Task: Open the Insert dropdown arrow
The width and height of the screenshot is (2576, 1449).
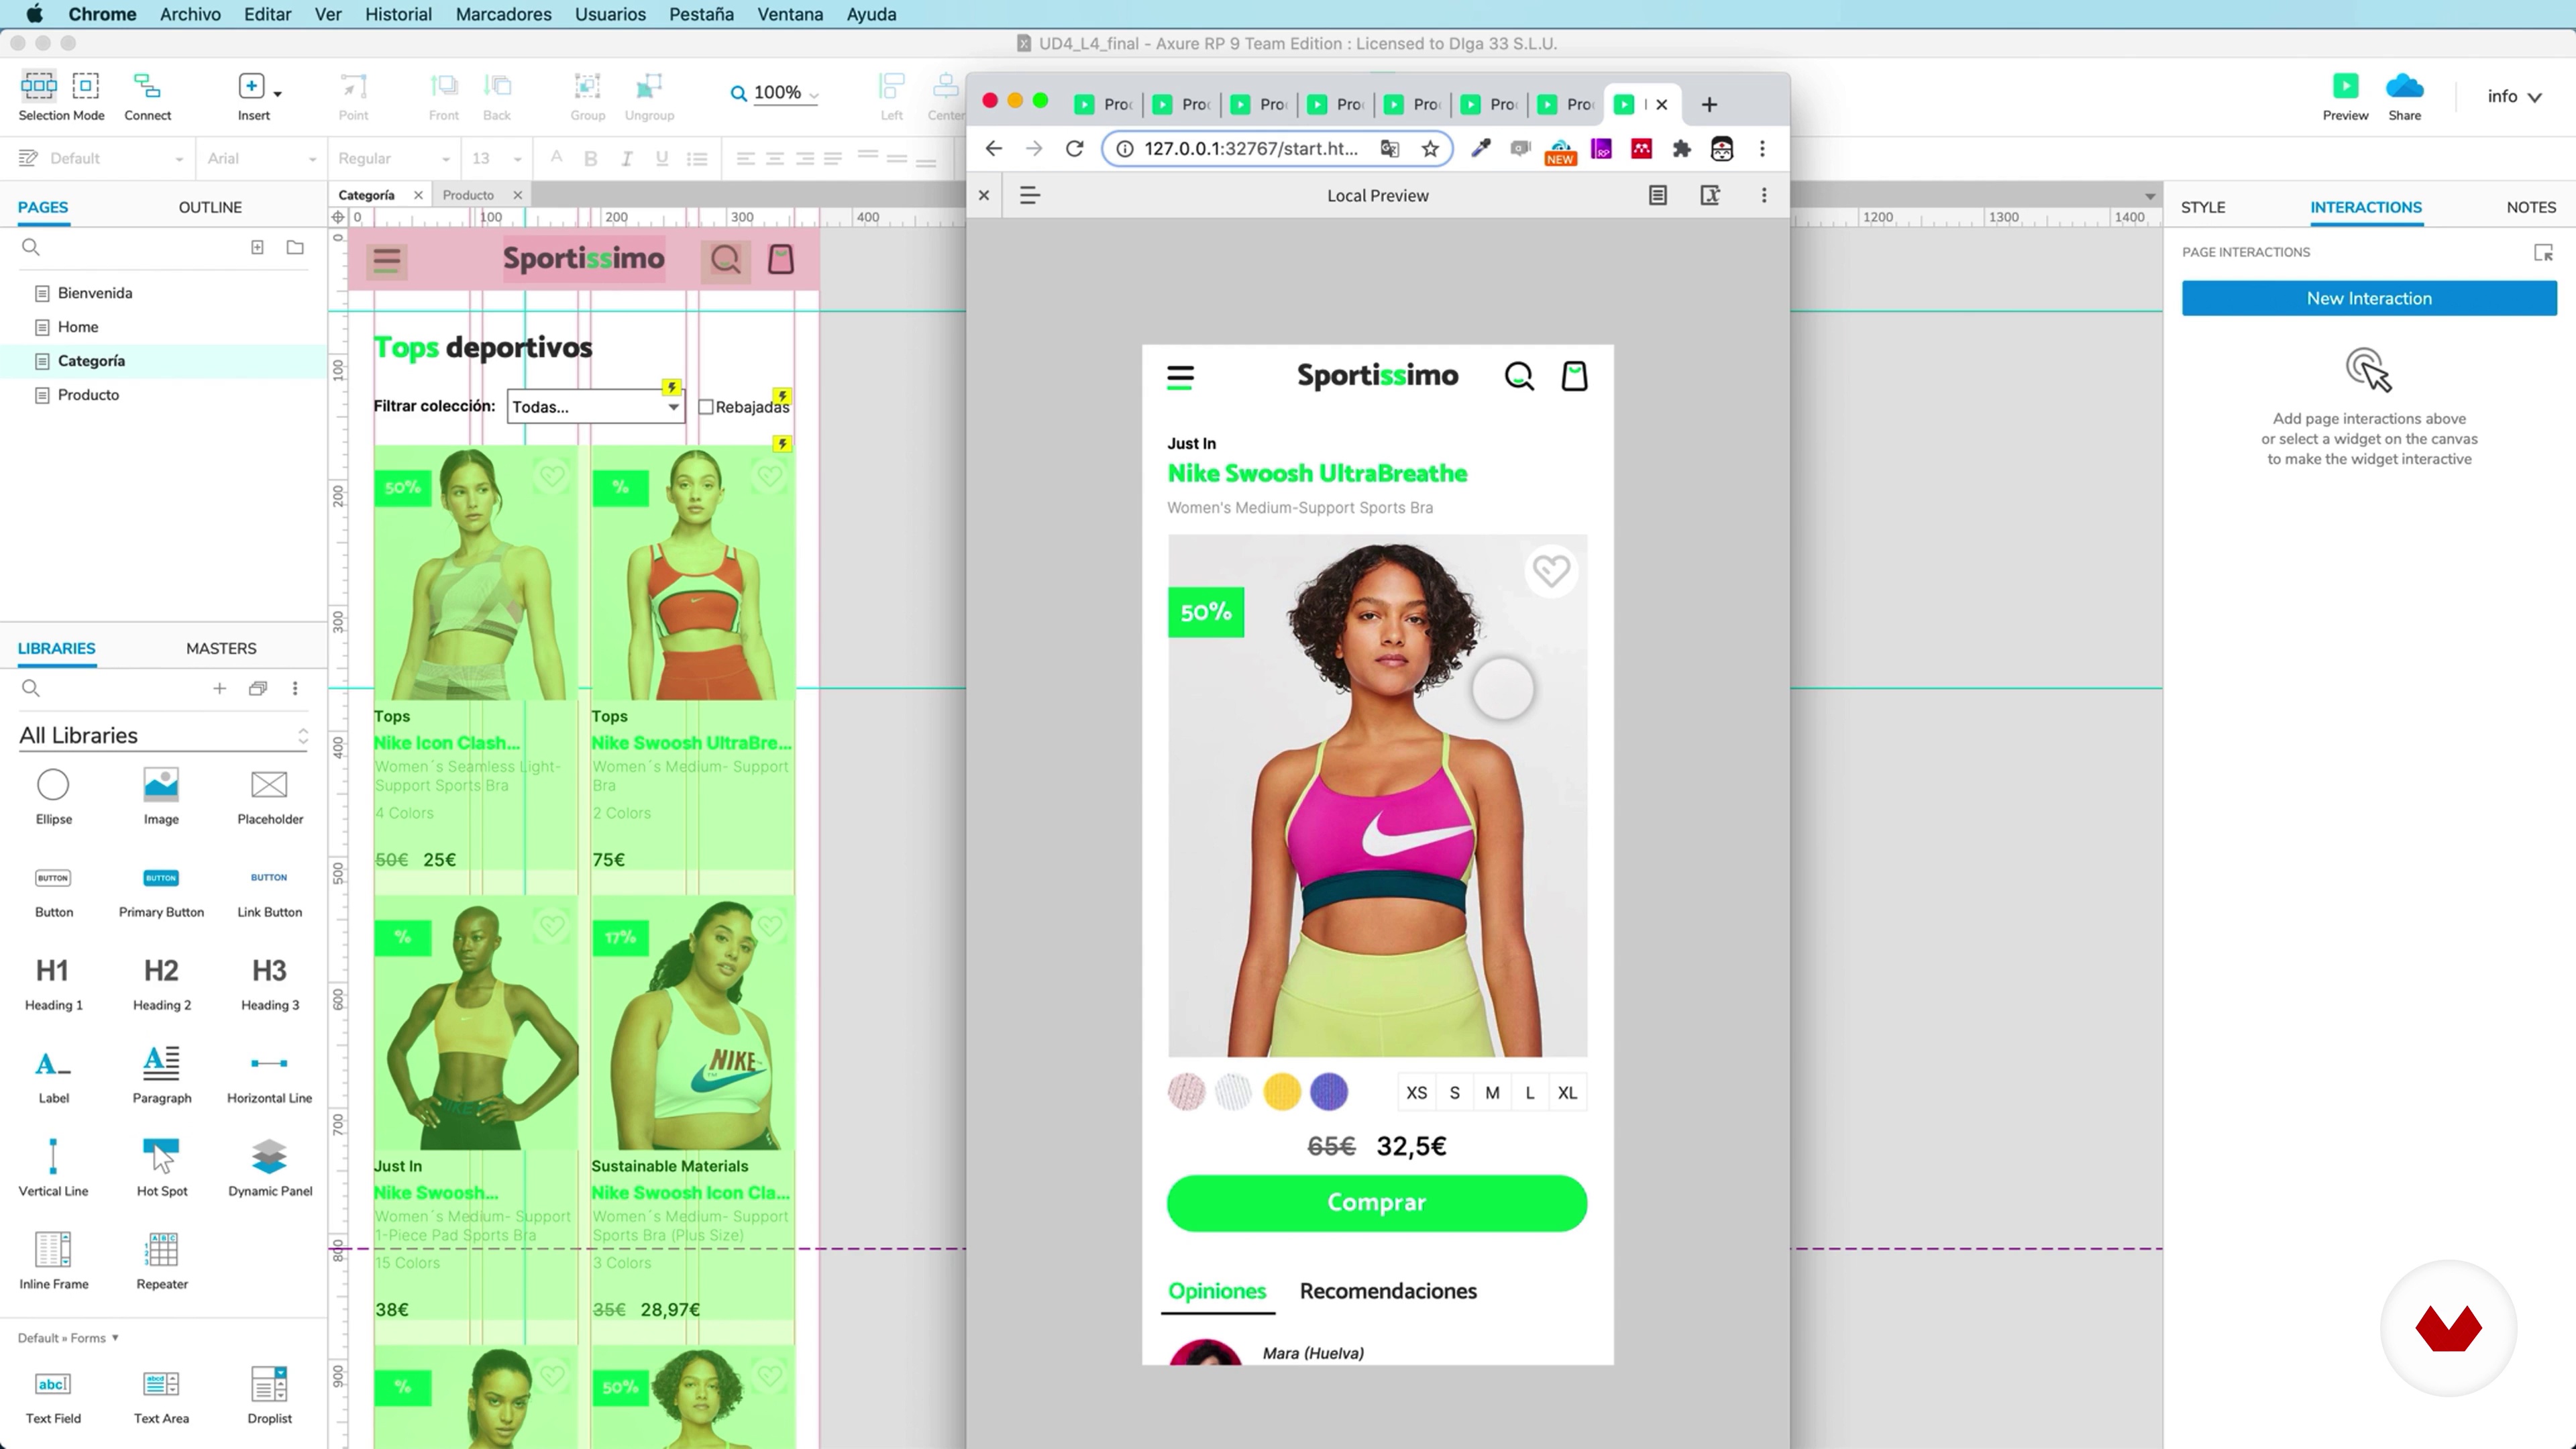Action: click(x=278, y=94)
